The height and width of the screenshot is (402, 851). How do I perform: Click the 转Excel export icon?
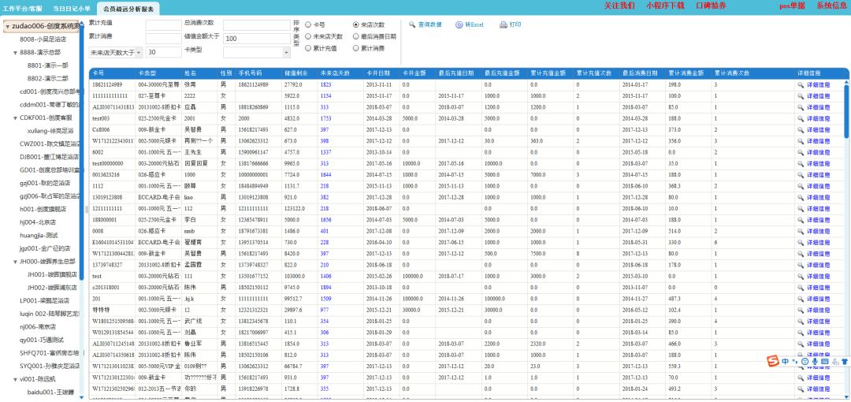tap(459, 24)
